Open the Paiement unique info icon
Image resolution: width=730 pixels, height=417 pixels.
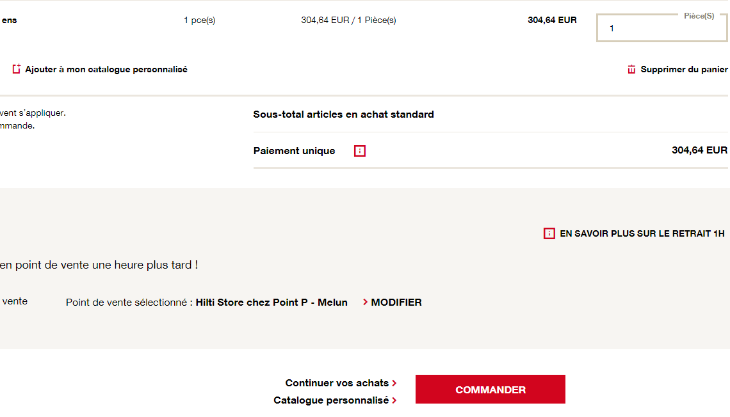click(x=360, y=151)
